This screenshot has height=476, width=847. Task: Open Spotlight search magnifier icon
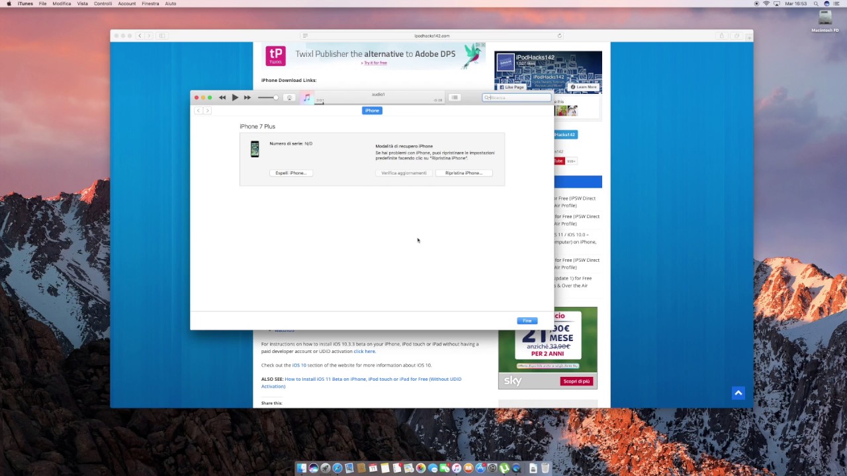coord(816,3)
